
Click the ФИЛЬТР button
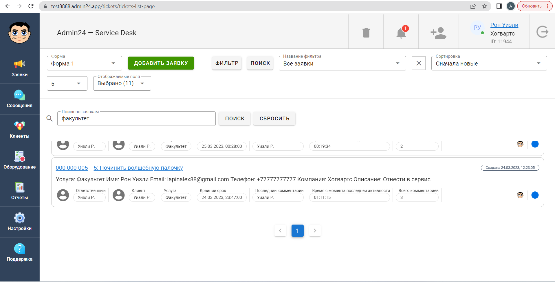tap(227, 63)
